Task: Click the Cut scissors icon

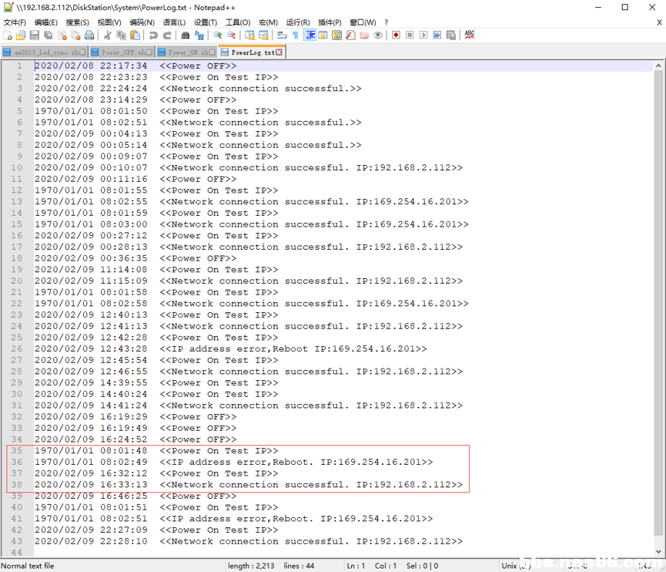Action: [x=108, y=35]
